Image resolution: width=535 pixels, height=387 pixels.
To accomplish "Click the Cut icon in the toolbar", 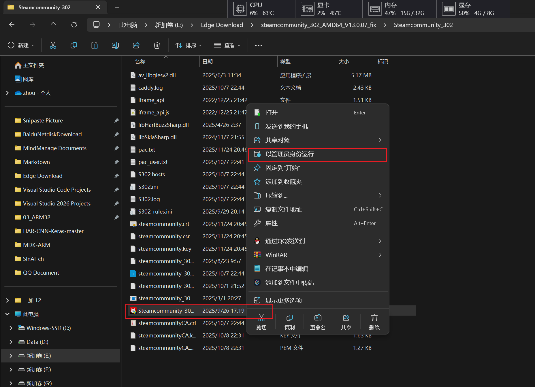I will point(53,45).
